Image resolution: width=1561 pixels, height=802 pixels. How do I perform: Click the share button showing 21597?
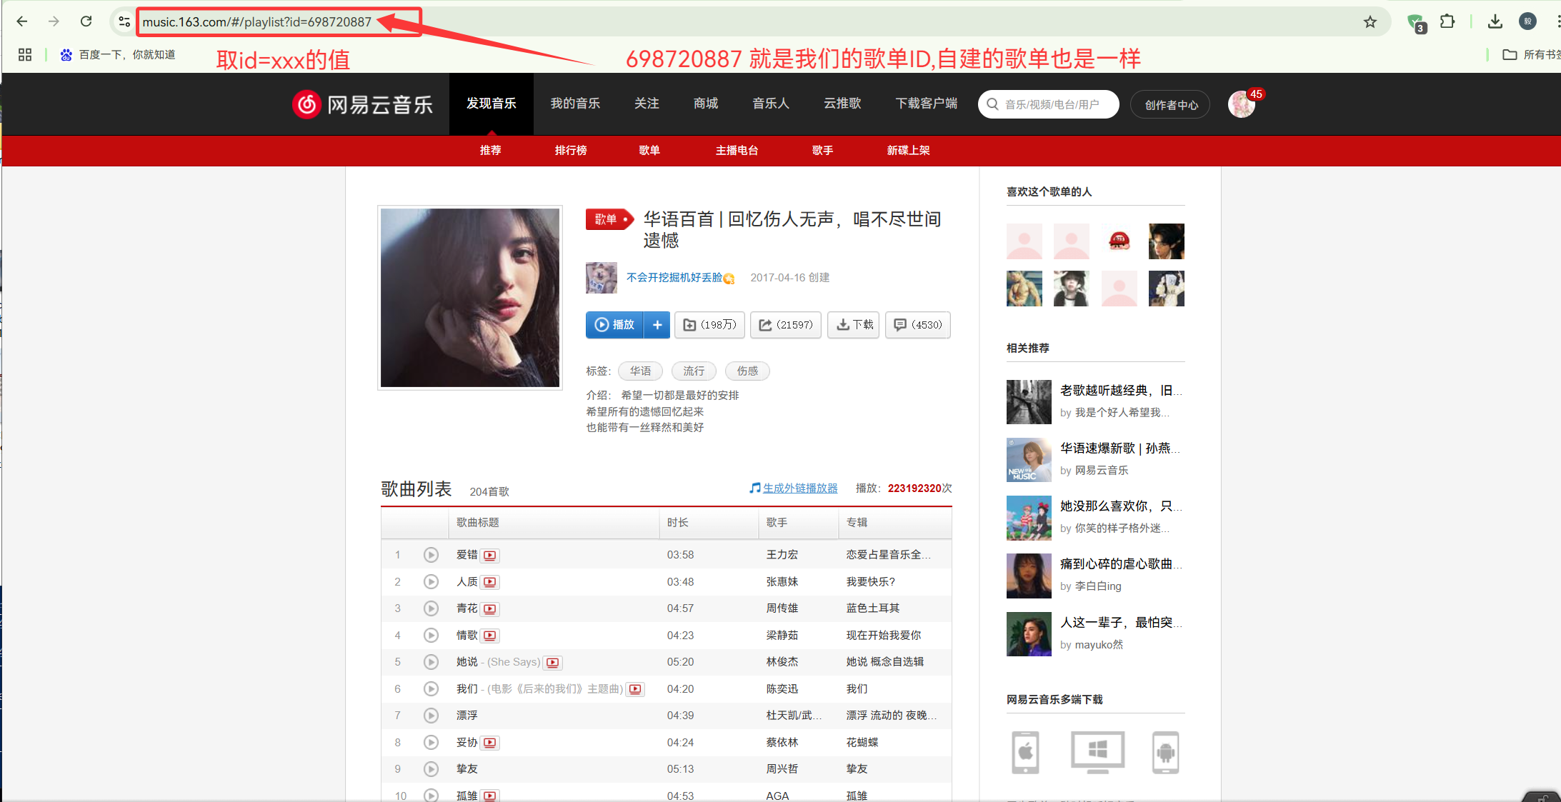tap(785, 325)
